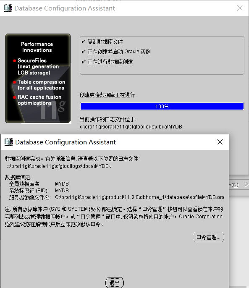This screenshot has height=288, width=249.
Task: Click the Table compression red bullet
Action: 15,82
